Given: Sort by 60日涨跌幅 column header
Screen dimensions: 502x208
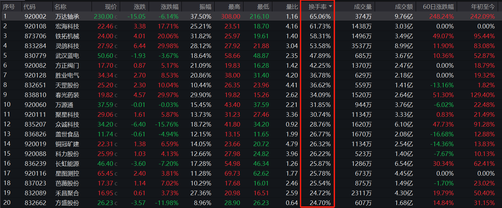Looking at the screenshot, I should coord(438,7).
